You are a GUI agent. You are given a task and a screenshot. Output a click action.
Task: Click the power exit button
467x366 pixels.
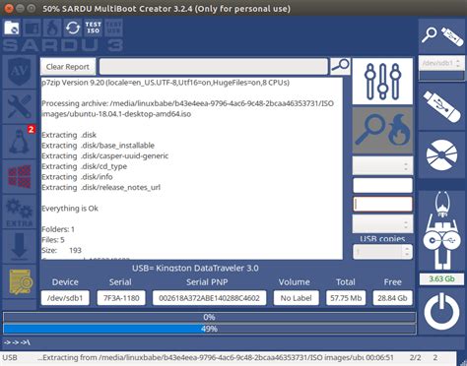pyautogui.click(x=442, y=312)
